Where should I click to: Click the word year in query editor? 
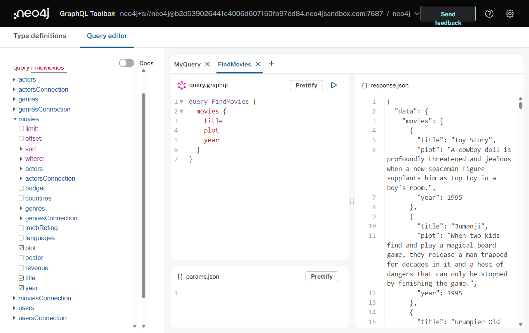pos(211,140)
